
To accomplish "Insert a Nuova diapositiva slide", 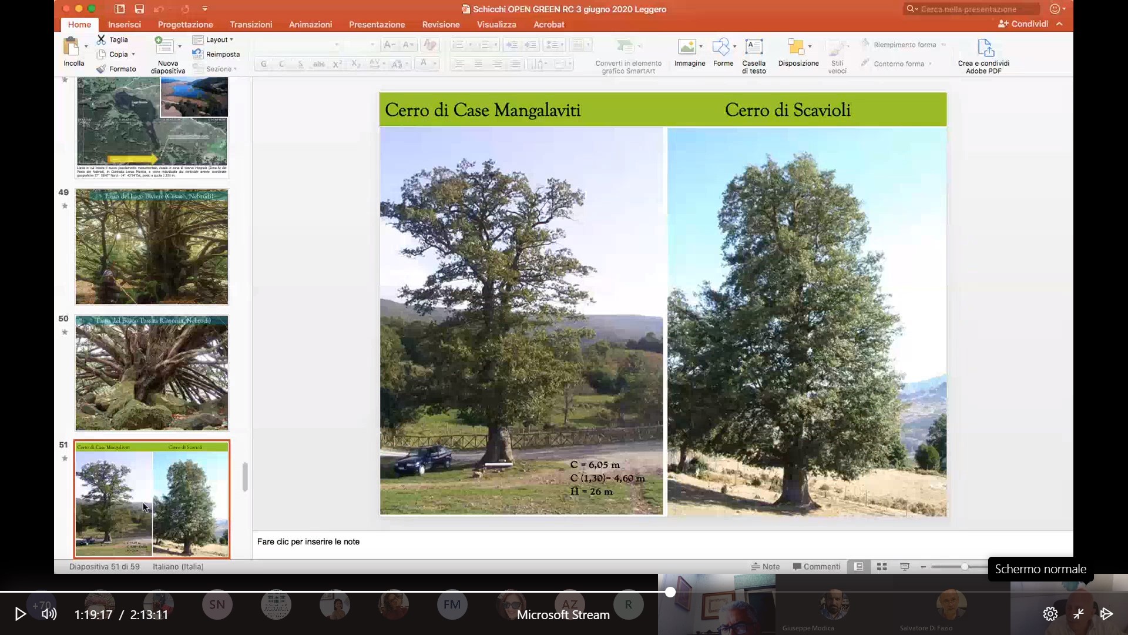I will tap(164, 47).
